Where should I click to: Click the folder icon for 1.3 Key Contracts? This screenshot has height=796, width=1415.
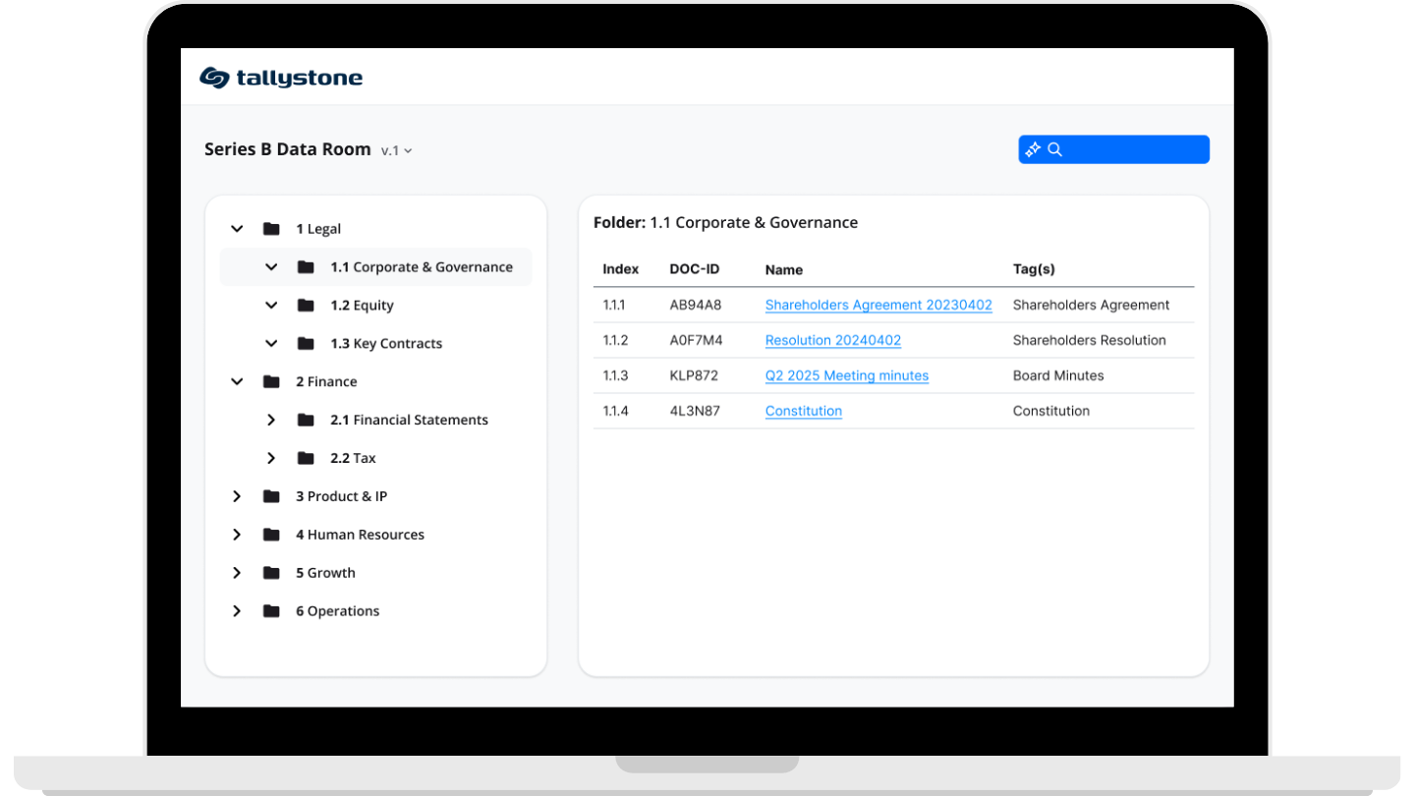point(306,344)
